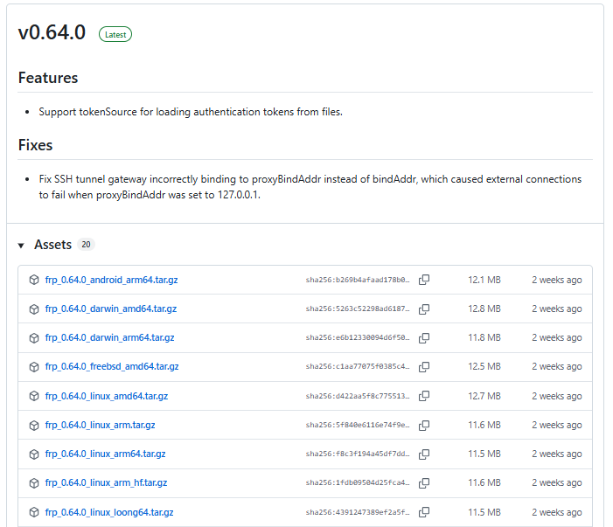Click package icon beside linux_arm64 asset

34,454
